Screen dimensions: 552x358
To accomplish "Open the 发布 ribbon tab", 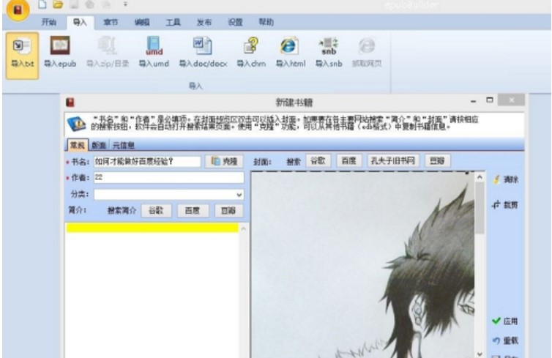I will click(x=204, y=22).
